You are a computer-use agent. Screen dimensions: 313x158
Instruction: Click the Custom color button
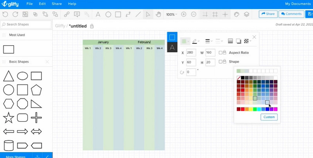point(269,117)
